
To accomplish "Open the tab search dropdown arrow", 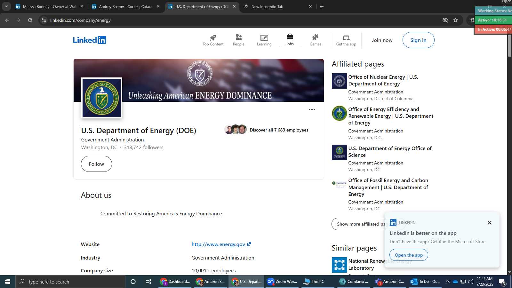I will pos(6,6).
